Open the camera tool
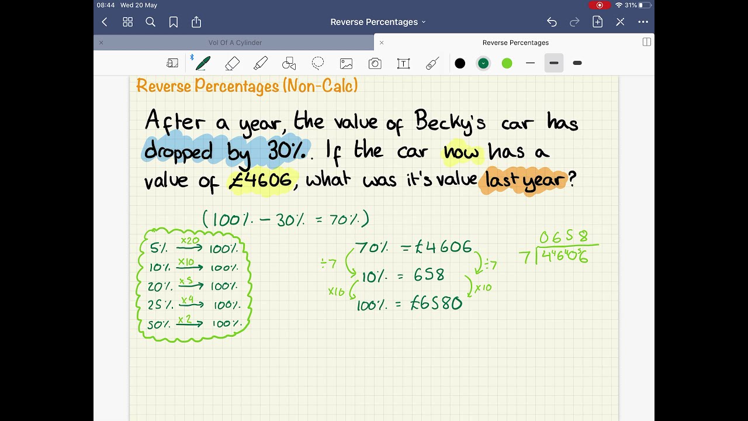 click(x=375, y=63)
